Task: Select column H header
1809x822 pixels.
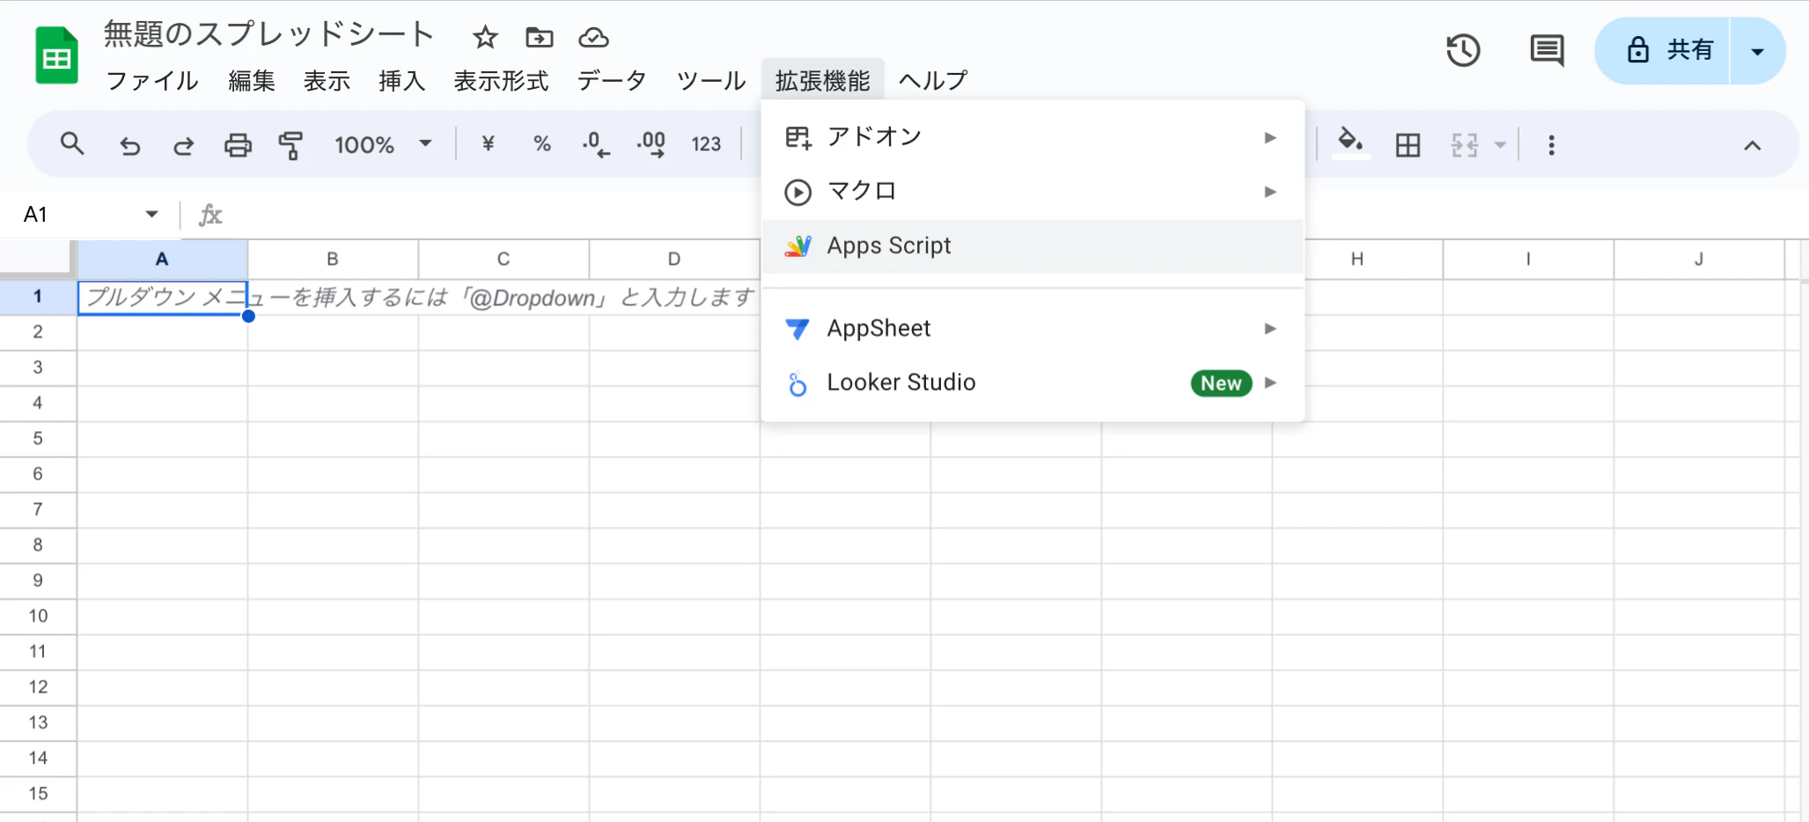Action: [x=1357, y=260]
